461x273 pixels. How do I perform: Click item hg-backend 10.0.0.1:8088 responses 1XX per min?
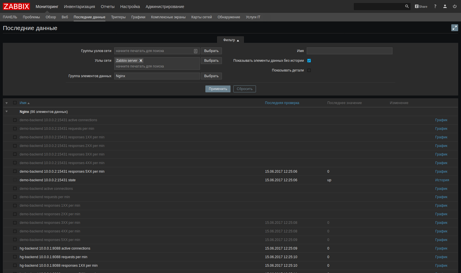click(x=59, y=266)
